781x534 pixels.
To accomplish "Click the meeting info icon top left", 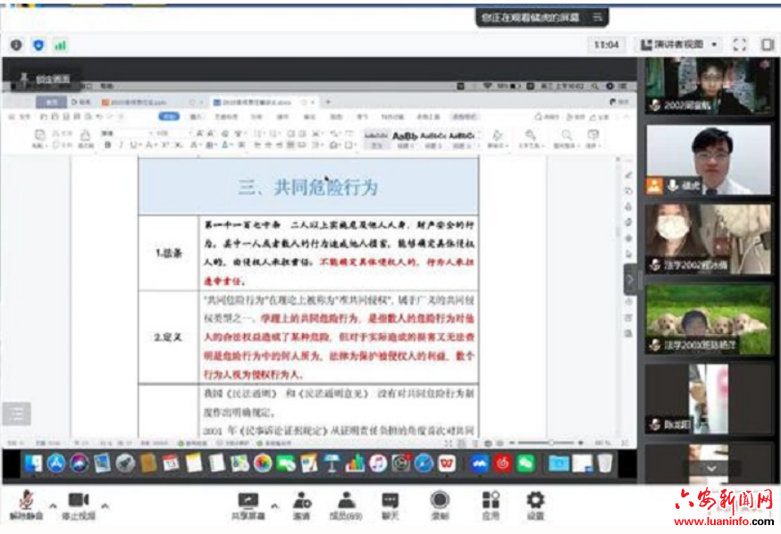I will (16, 45).
